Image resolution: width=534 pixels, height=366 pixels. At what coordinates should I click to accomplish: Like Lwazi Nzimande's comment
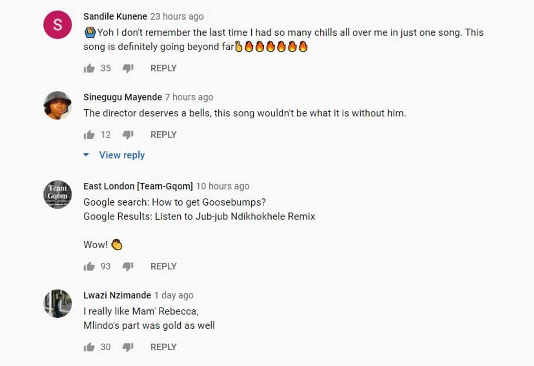89,347
